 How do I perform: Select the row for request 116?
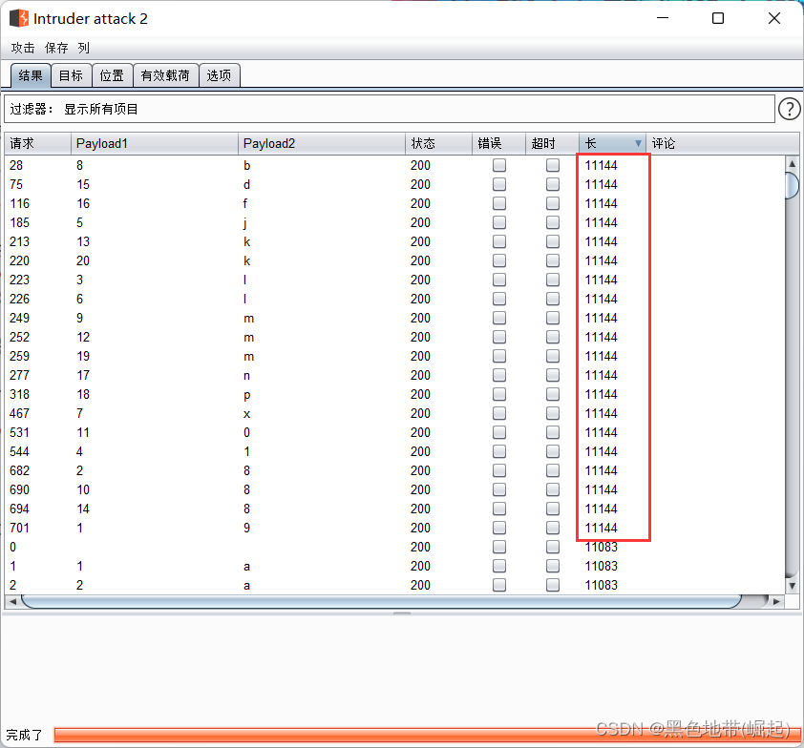394,203
